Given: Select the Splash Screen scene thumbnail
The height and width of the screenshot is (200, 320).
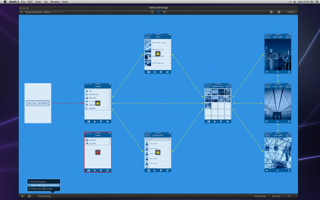Looking at the screenshot, I should (38, 103).
